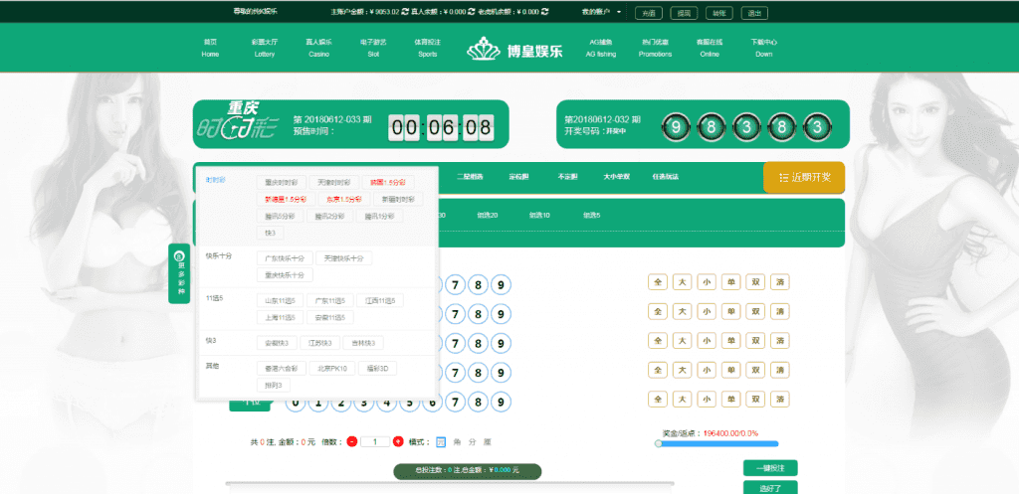The image size is (1019, 494).
Task: Select the 角 betting mode
Action: [458, 441]
